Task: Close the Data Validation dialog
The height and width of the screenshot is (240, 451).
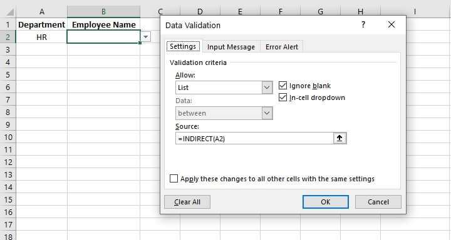Action: tap(391, 25)
